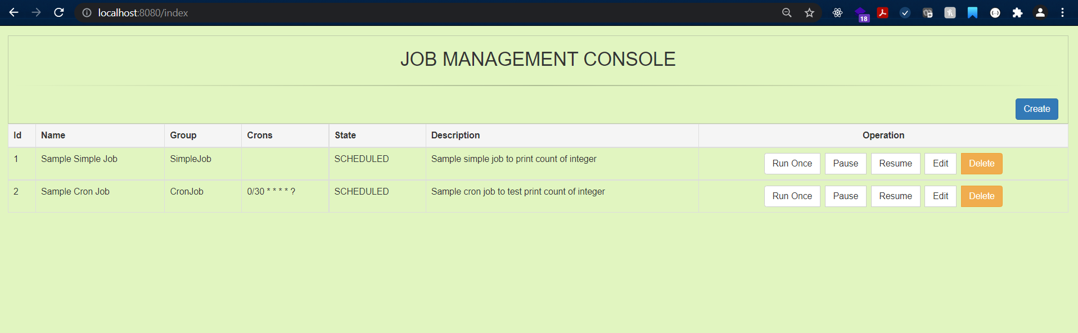
Task: Click the site information icon before the URL
Action: [87, 12]
